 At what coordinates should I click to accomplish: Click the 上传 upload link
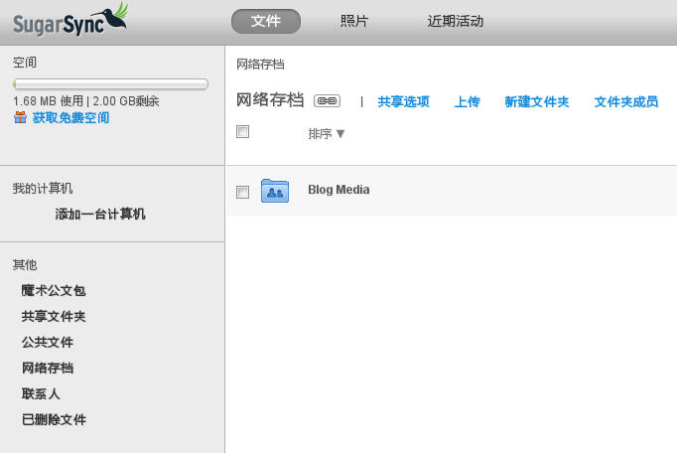tap(467, 102)
